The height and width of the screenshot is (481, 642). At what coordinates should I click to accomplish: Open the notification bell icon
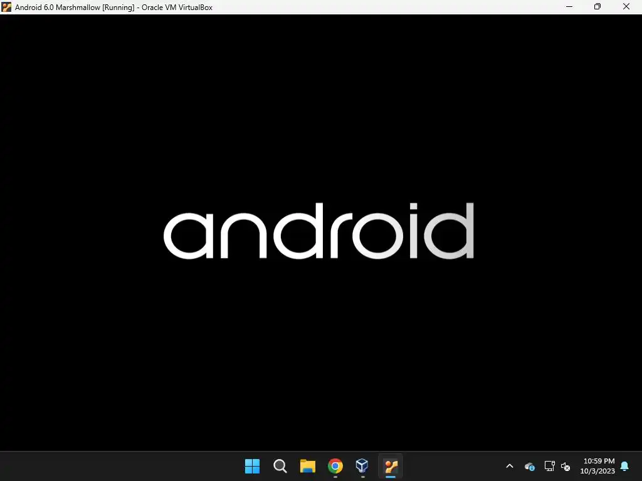tap(625, 466)
